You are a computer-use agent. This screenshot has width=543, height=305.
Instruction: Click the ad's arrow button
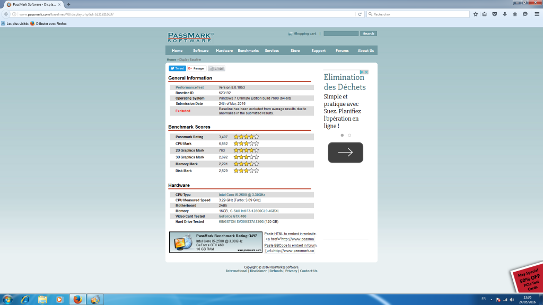tap(346, 152)
